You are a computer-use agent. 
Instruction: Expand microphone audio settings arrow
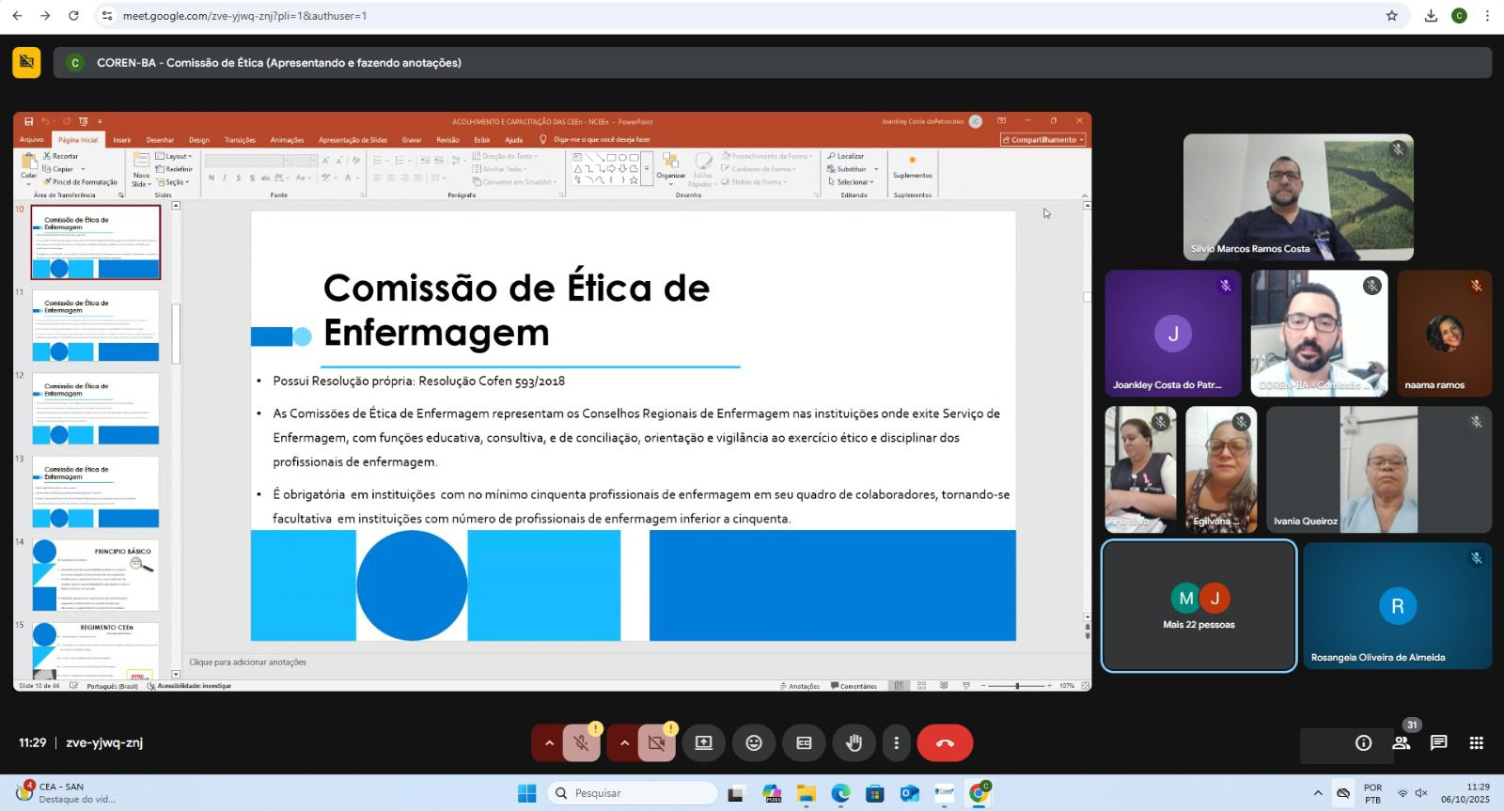click(549, 743)
